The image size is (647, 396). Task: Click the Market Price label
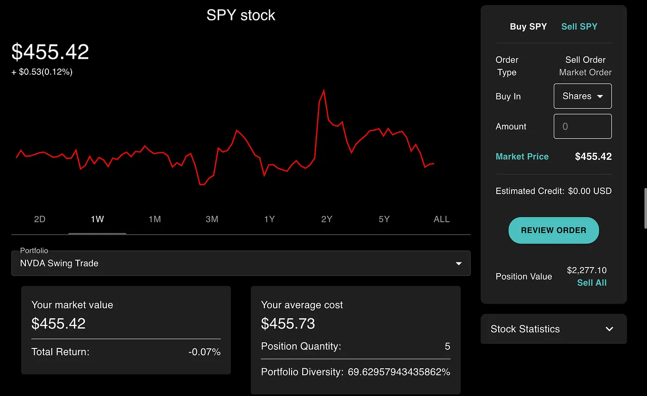522,157
